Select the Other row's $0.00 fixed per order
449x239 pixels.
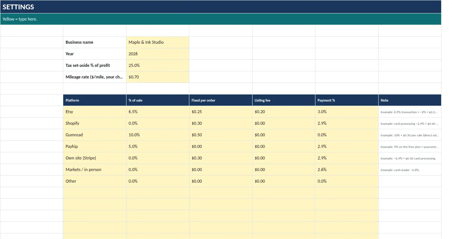[x=221, y=181]
